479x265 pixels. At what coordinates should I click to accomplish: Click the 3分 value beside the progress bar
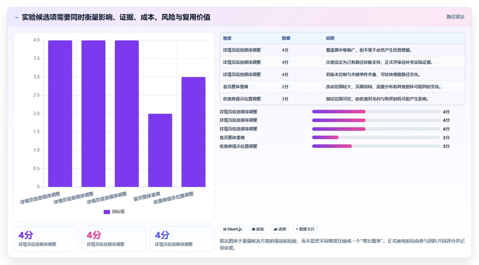coord(447,146)
